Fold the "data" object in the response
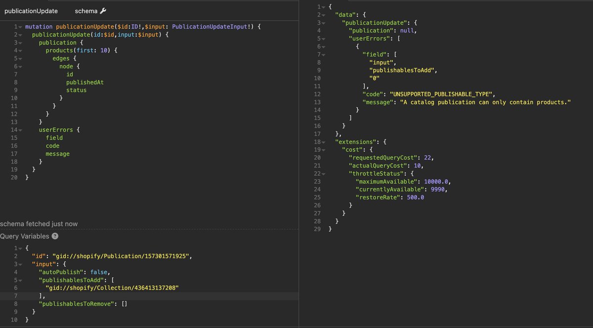The width and height of the screenshot is (593, 328). (324, 14)
